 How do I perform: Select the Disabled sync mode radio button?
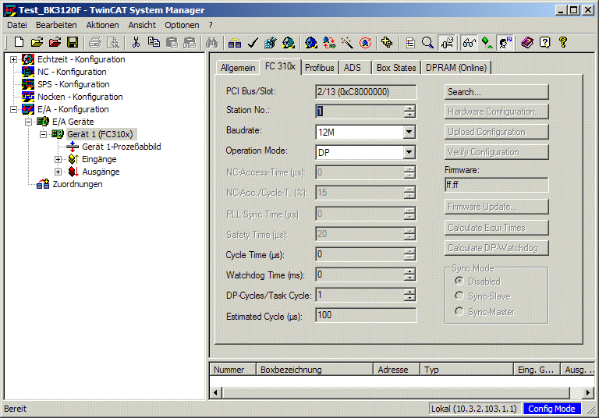pyautogui.click(x=459, y=281)
